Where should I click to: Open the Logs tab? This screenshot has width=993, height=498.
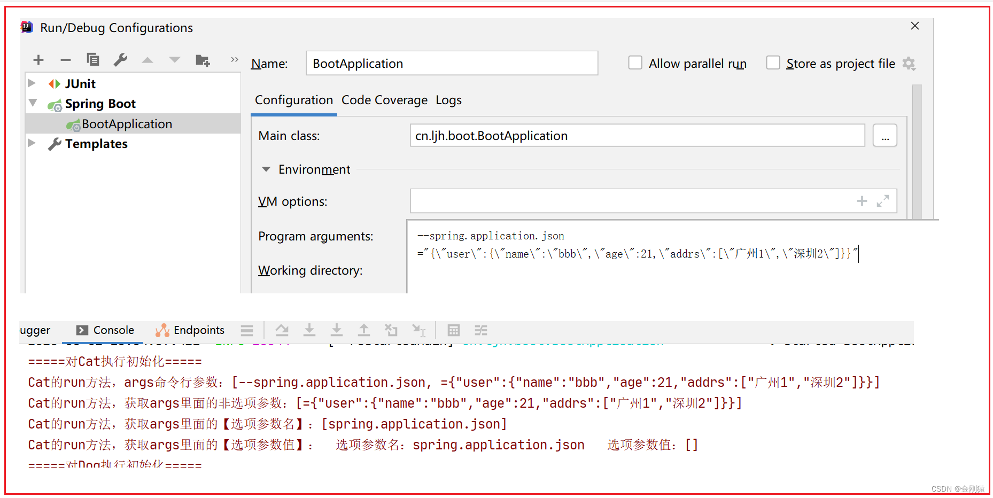coord(448,100)
